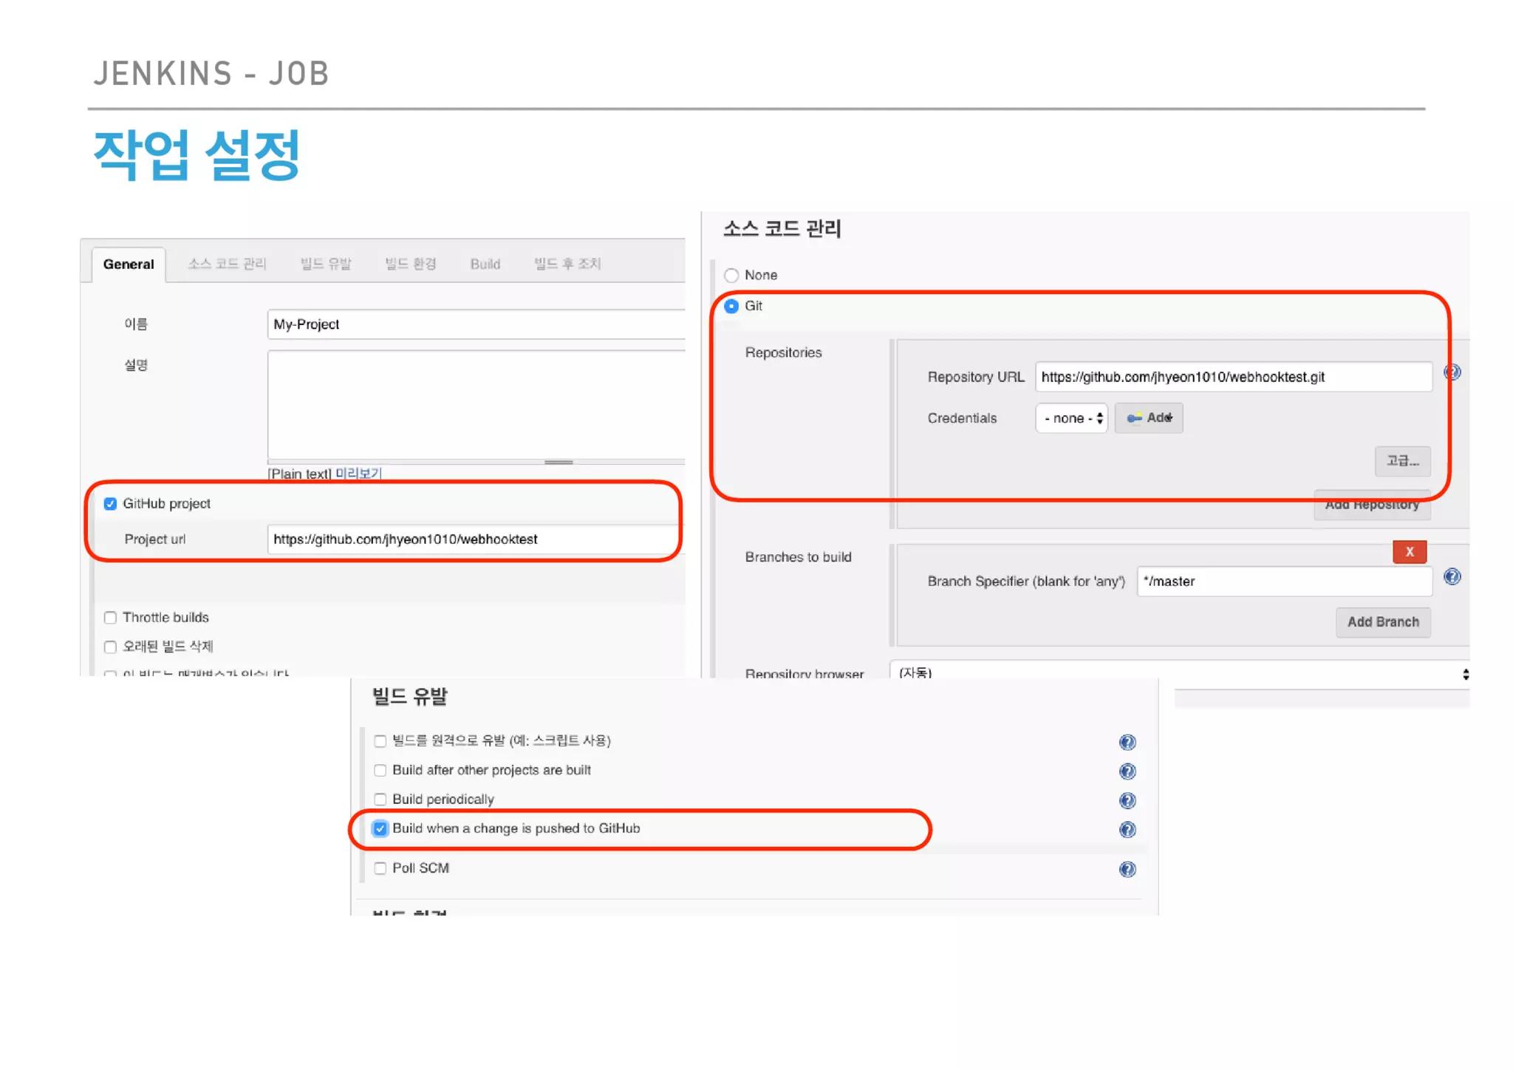Screen dimensions: 1513x1070
Task: Delete the branch with red X button
Action: coord(1409,551)
